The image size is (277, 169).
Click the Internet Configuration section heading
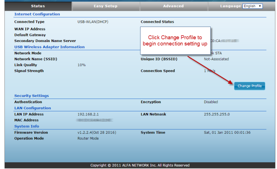click(x=37, y=14)
